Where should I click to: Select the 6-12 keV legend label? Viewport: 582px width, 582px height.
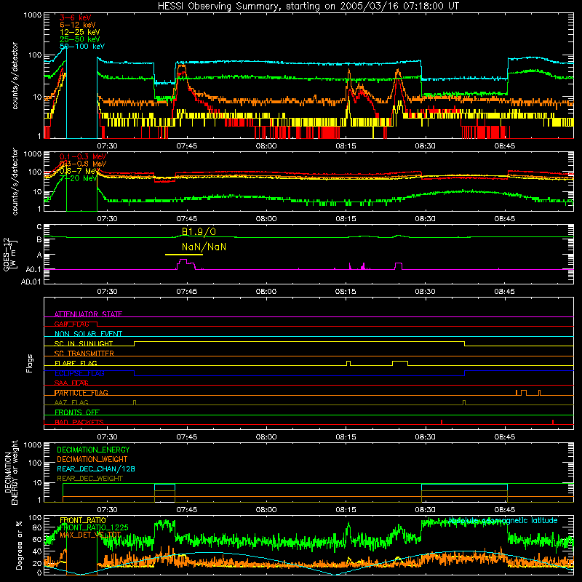(78, 25)
